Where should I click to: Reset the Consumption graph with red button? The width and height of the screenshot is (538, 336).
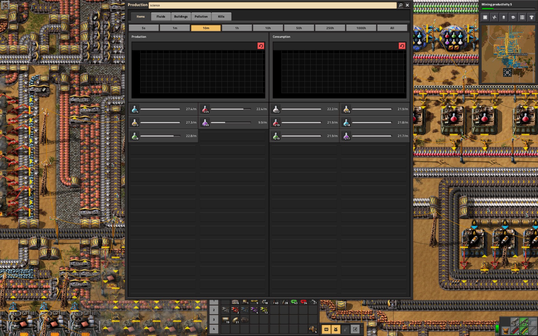(x=402, y=46)
